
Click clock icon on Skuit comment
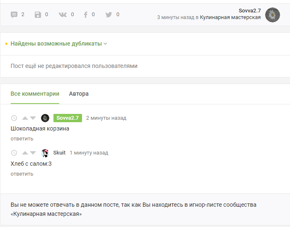[14, 153]
